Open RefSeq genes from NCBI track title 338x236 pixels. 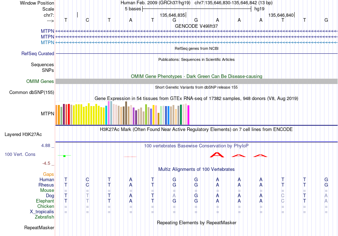[196, 48]
